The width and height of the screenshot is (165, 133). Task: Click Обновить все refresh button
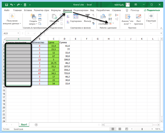click(x=54, y=20)
